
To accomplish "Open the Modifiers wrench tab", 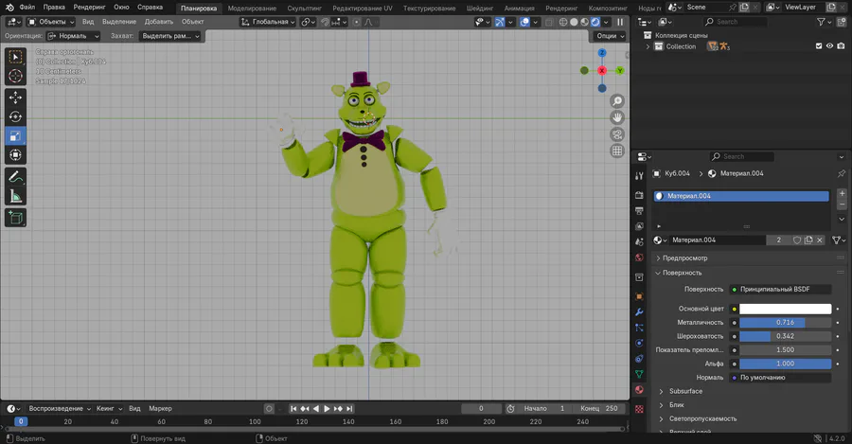I will point(639,312).
